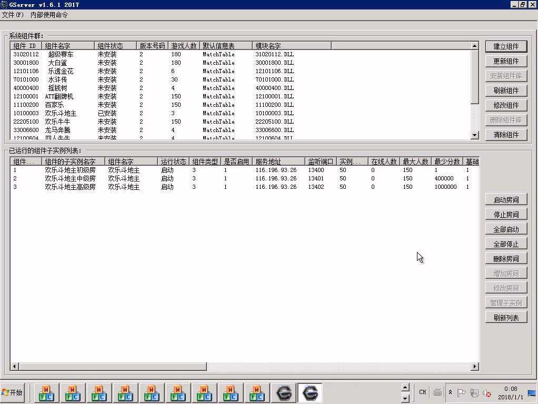This screenshot has width=538, height=404.
Task: Click the active GServer taskbar icon
Action: pyautogui.click(x=310, y=393)
